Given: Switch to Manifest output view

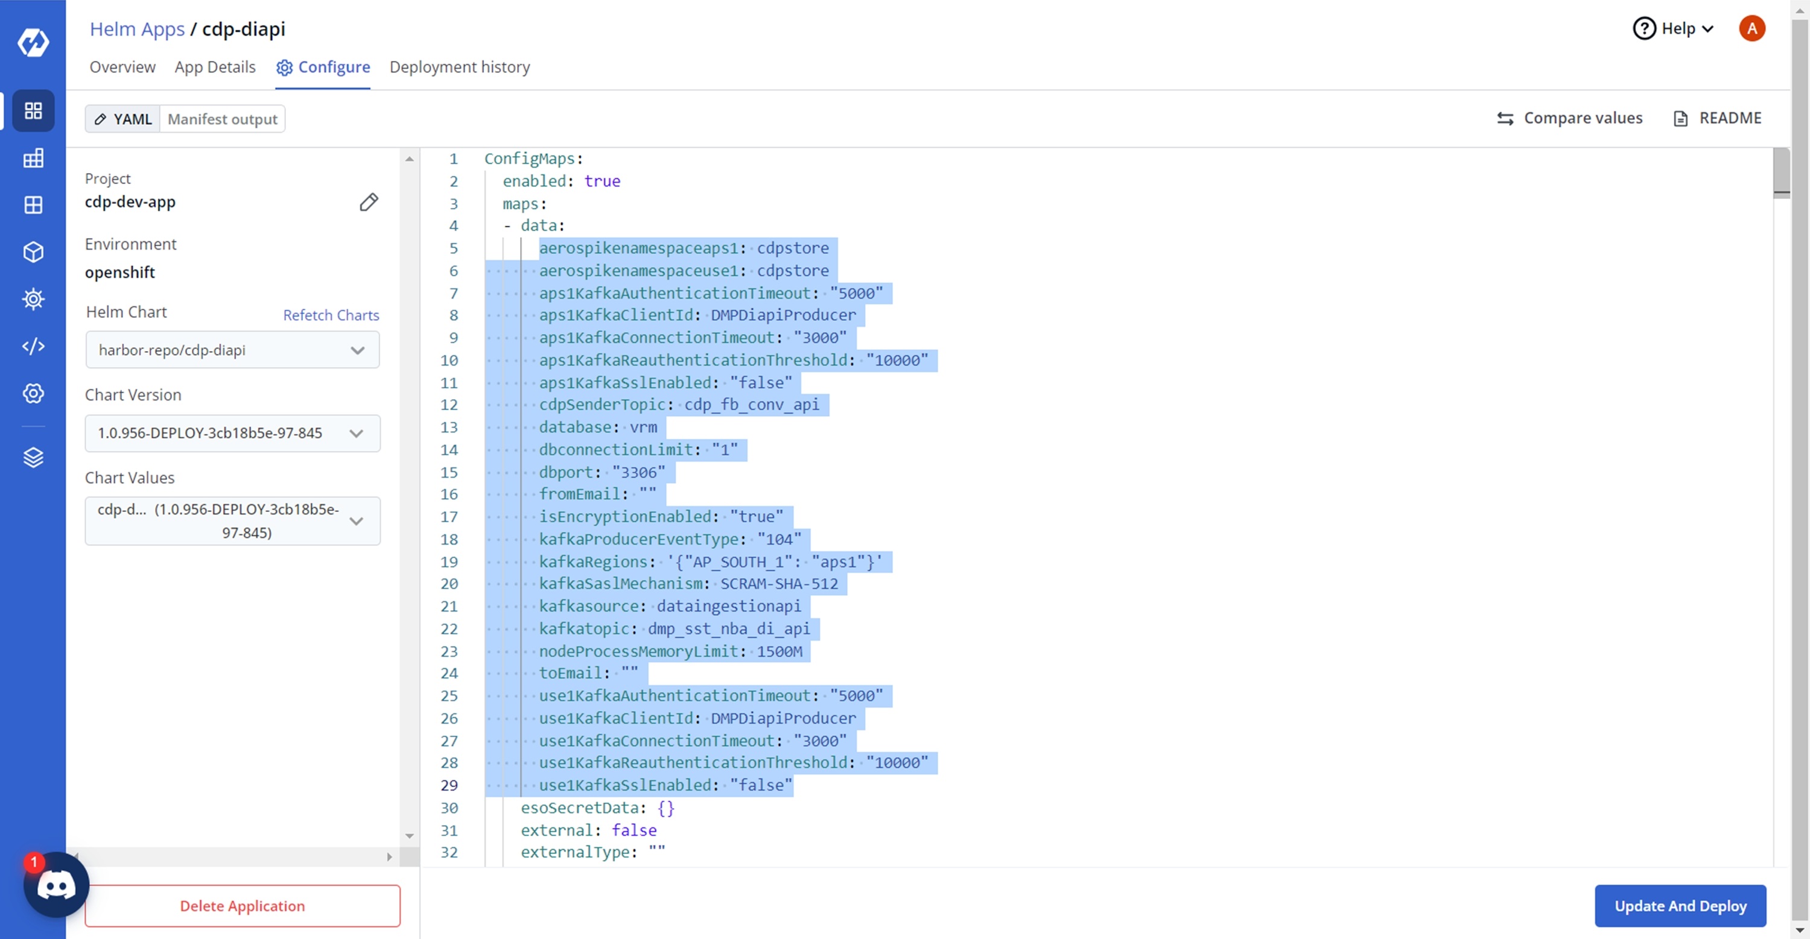Looking at the screenshot, I should tap(222, 119).
